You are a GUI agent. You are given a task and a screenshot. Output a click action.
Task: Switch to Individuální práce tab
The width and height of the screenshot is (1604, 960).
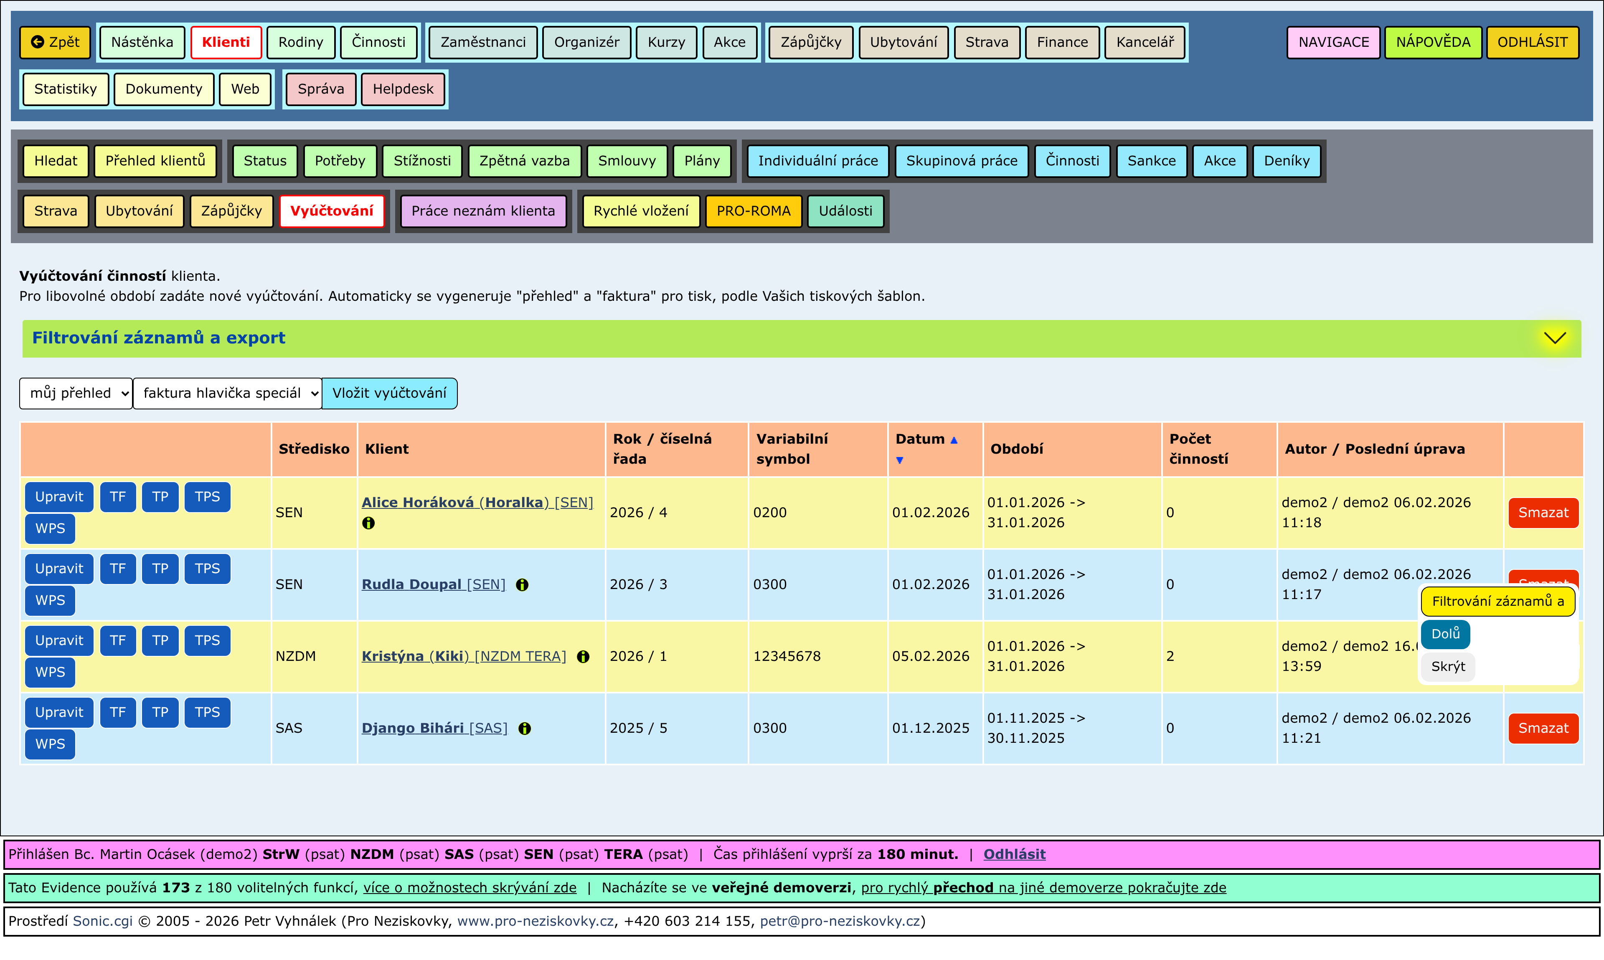817,160
